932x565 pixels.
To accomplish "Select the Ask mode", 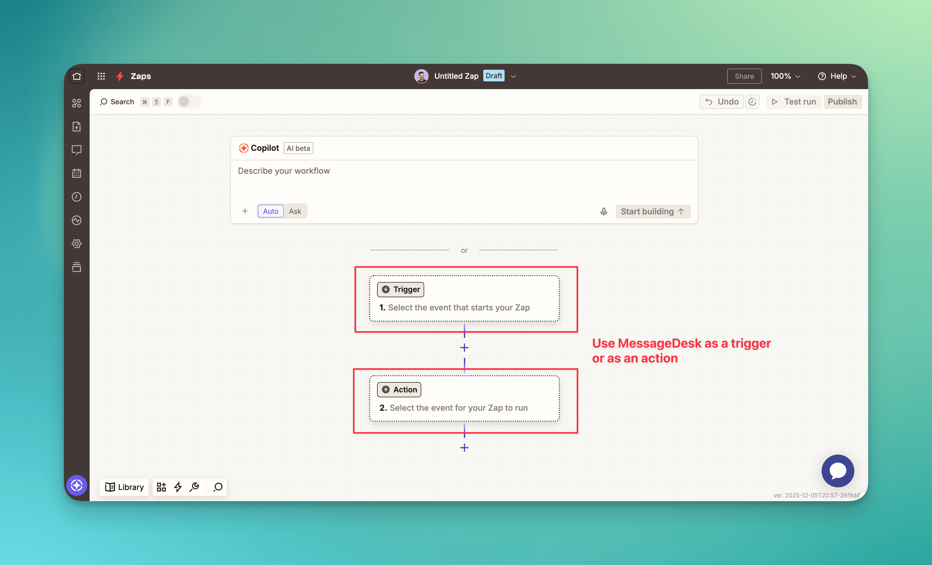I will pos(295,211).
